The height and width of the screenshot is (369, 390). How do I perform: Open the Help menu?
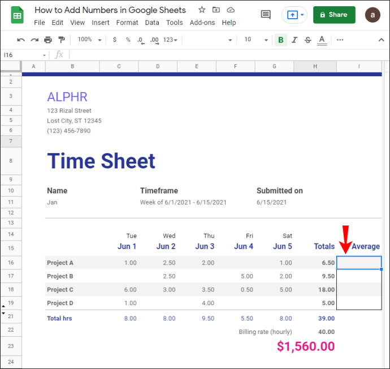coord(229,23)
